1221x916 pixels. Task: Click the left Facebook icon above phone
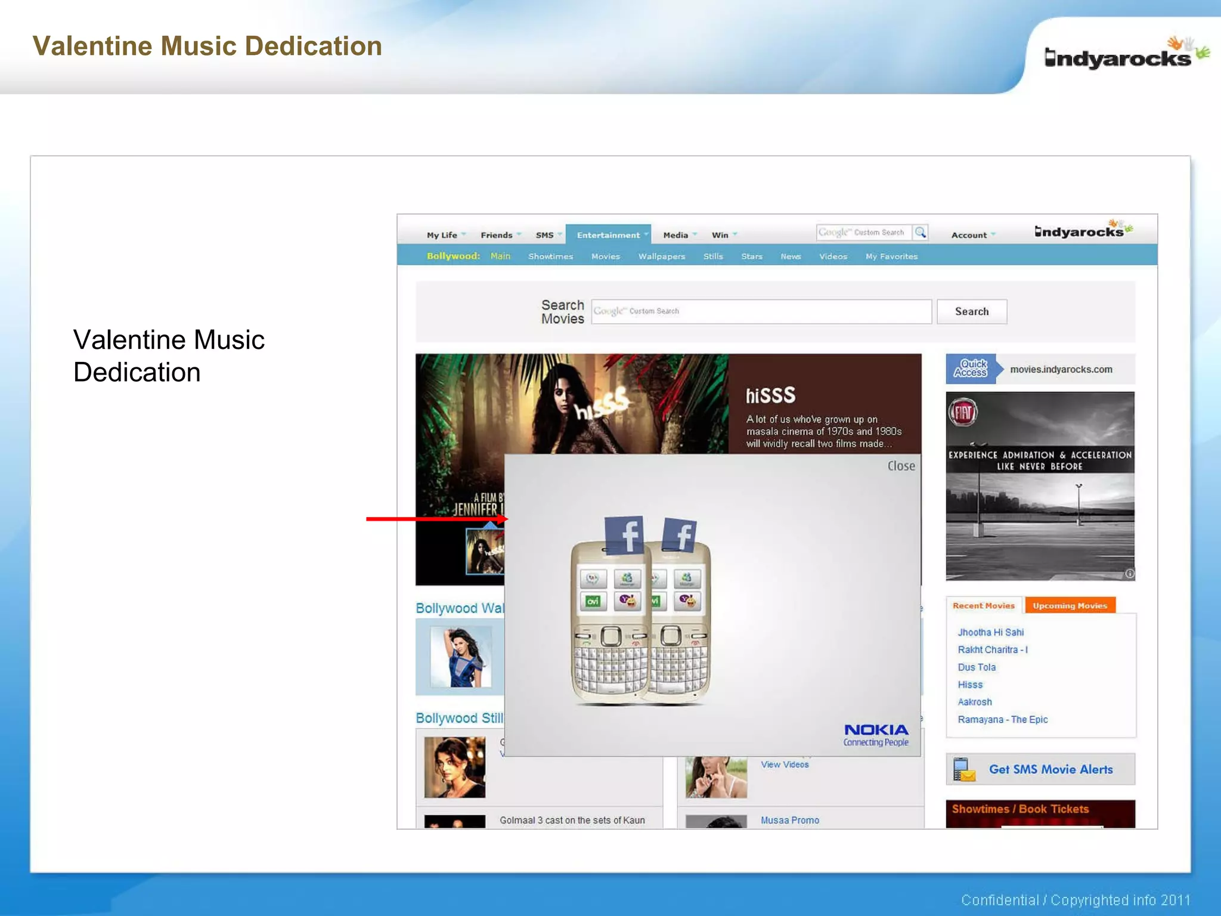pyautogui.click(x=624, y=535)
